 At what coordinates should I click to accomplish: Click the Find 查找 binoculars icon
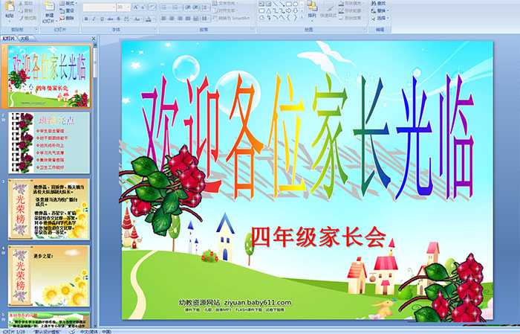374,3
